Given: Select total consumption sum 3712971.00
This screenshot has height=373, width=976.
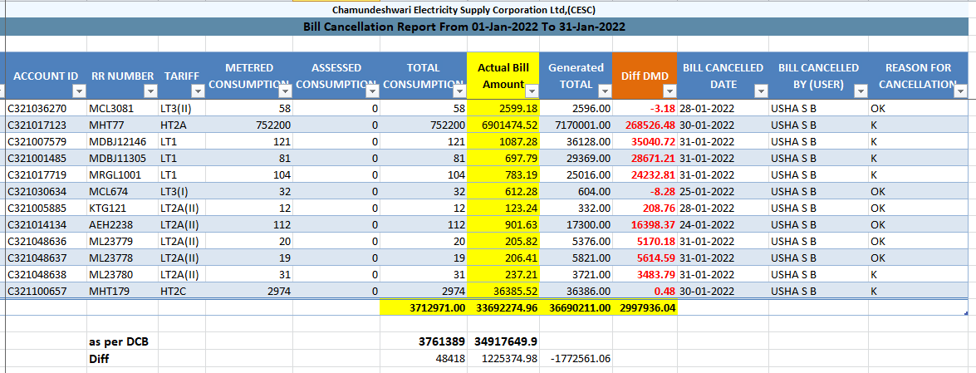Looking at the screenshot, I should point(424,307).
